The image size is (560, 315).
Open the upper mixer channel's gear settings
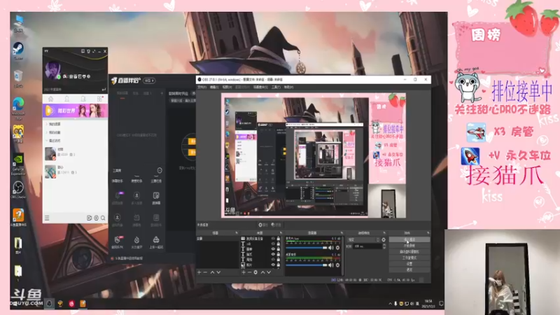point(337,248)
